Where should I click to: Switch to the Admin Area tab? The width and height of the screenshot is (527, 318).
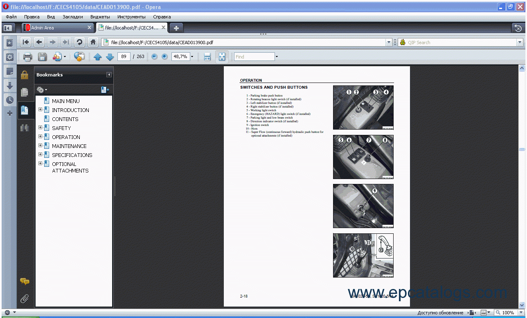pos(58,28)
